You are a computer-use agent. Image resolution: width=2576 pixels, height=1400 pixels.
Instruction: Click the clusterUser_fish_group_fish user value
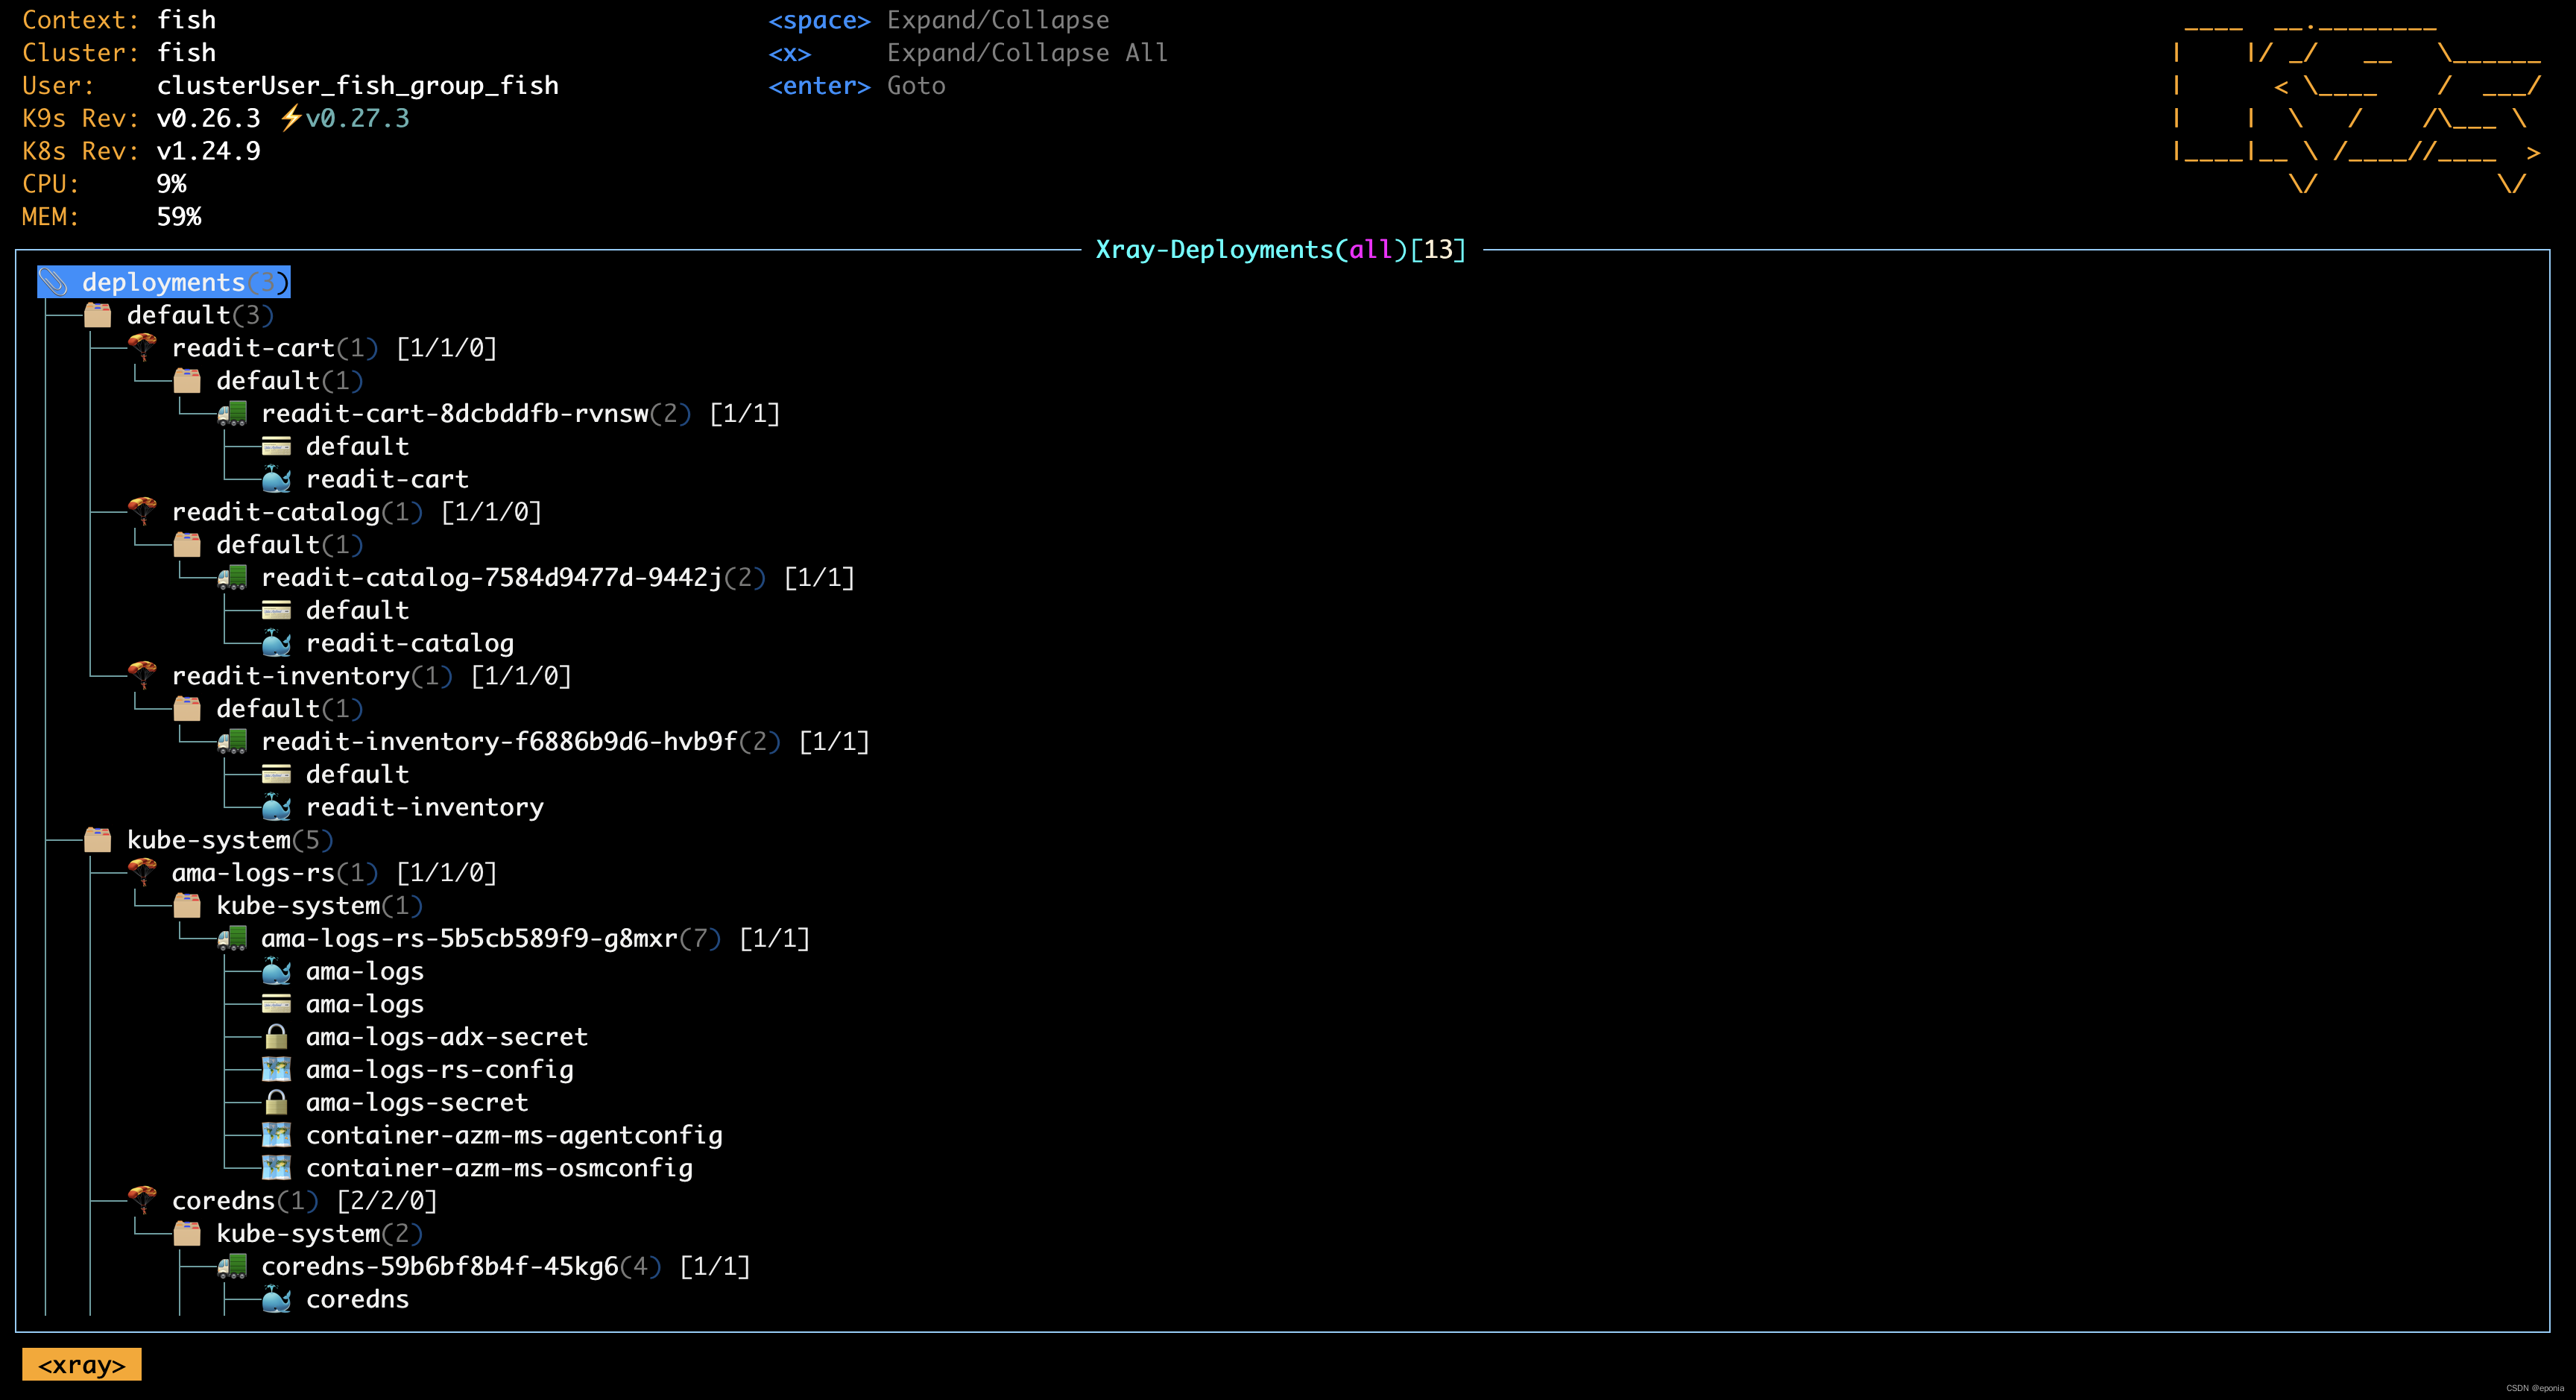tap(358, 85)
